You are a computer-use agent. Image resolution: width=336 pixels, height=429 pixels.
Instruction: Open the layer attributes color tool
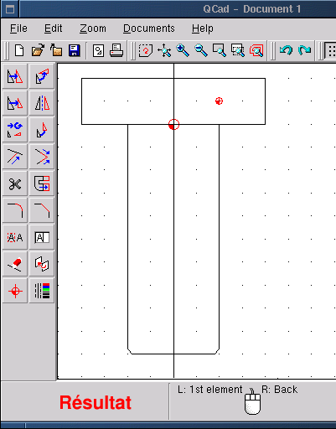(x=42, y=291)
